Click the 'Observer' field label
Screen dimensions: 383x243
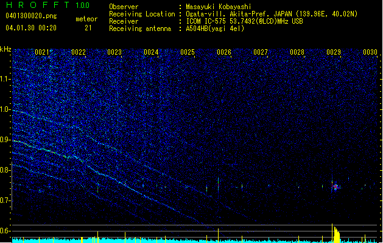(124, 7)
